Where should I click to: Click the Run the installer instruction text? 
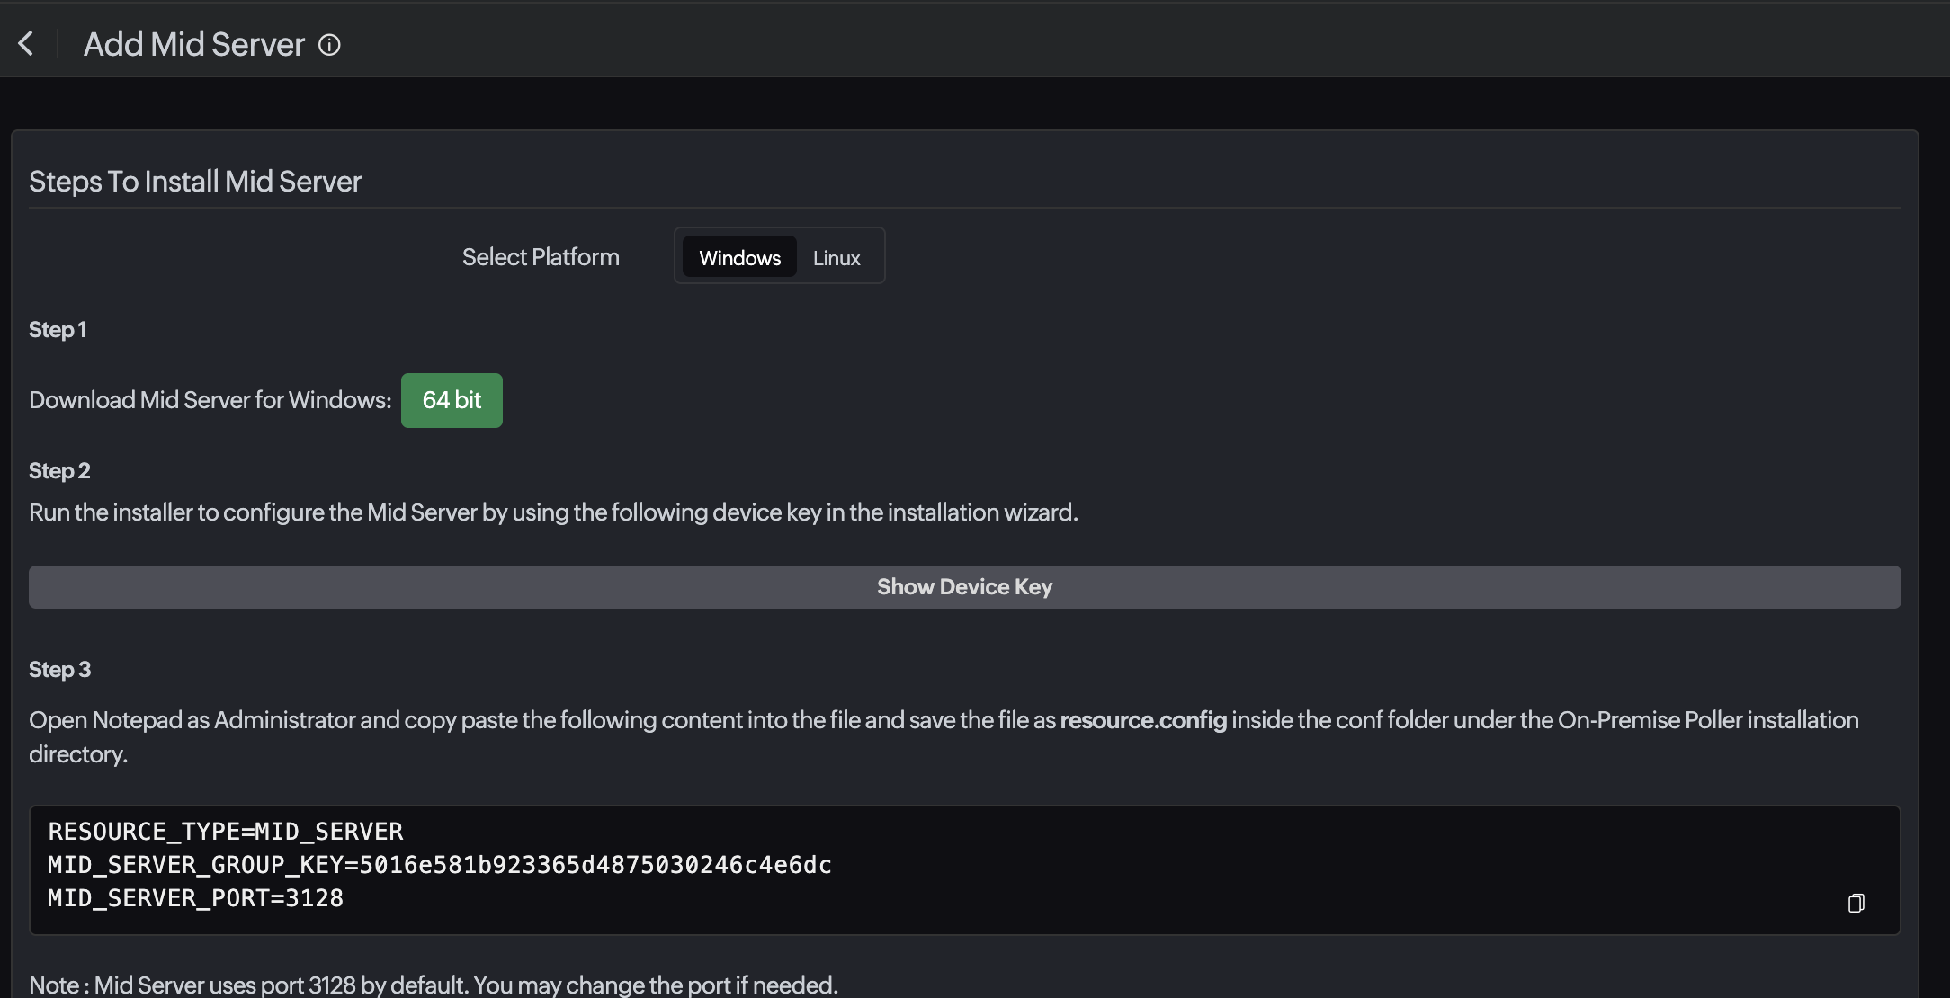click(x=553, y=512)
